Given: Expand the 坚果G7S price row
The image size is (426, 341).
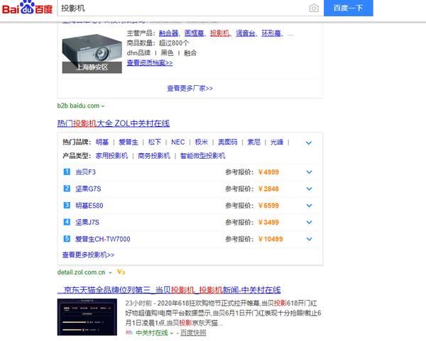Looking at the screenshot, I should [x=308, y=189].
